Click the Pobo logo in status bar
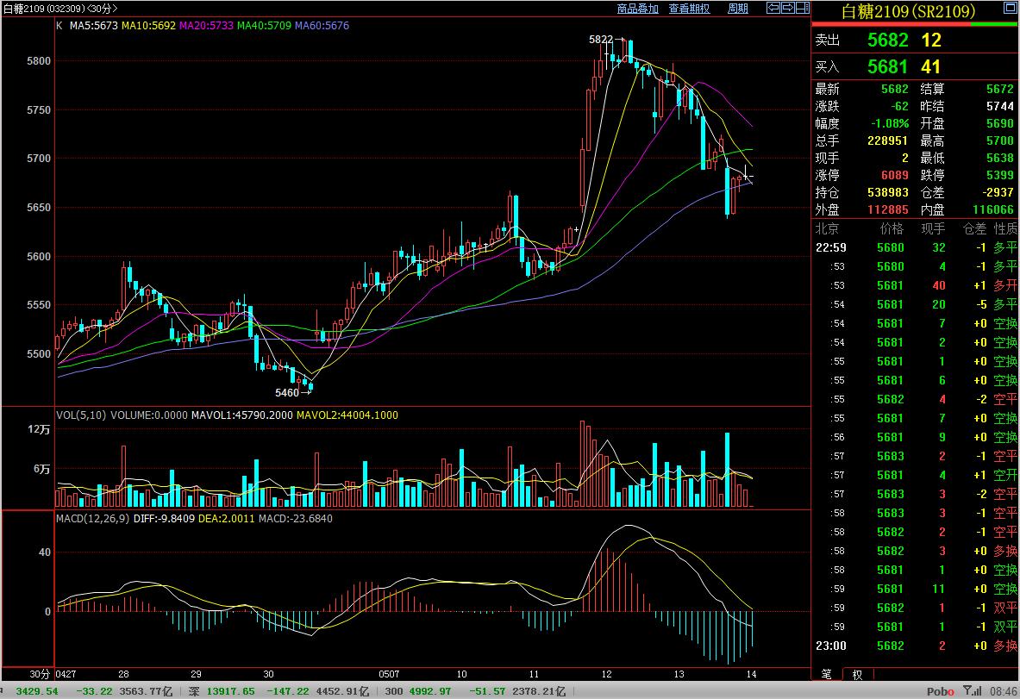Image resolution: width=1020 pixels, height=699 pixels. (x=941, y=691)
